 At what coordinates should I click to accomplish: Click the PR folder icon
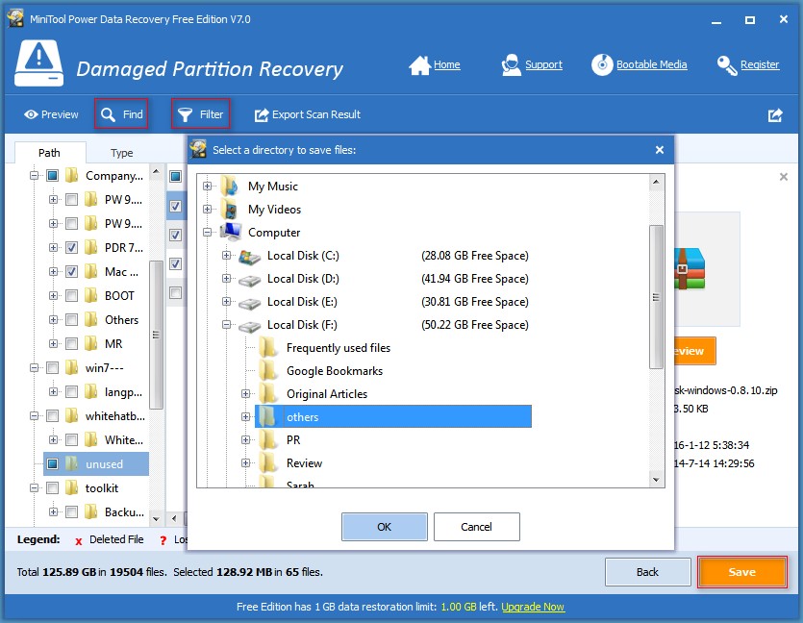pos(268,440)
